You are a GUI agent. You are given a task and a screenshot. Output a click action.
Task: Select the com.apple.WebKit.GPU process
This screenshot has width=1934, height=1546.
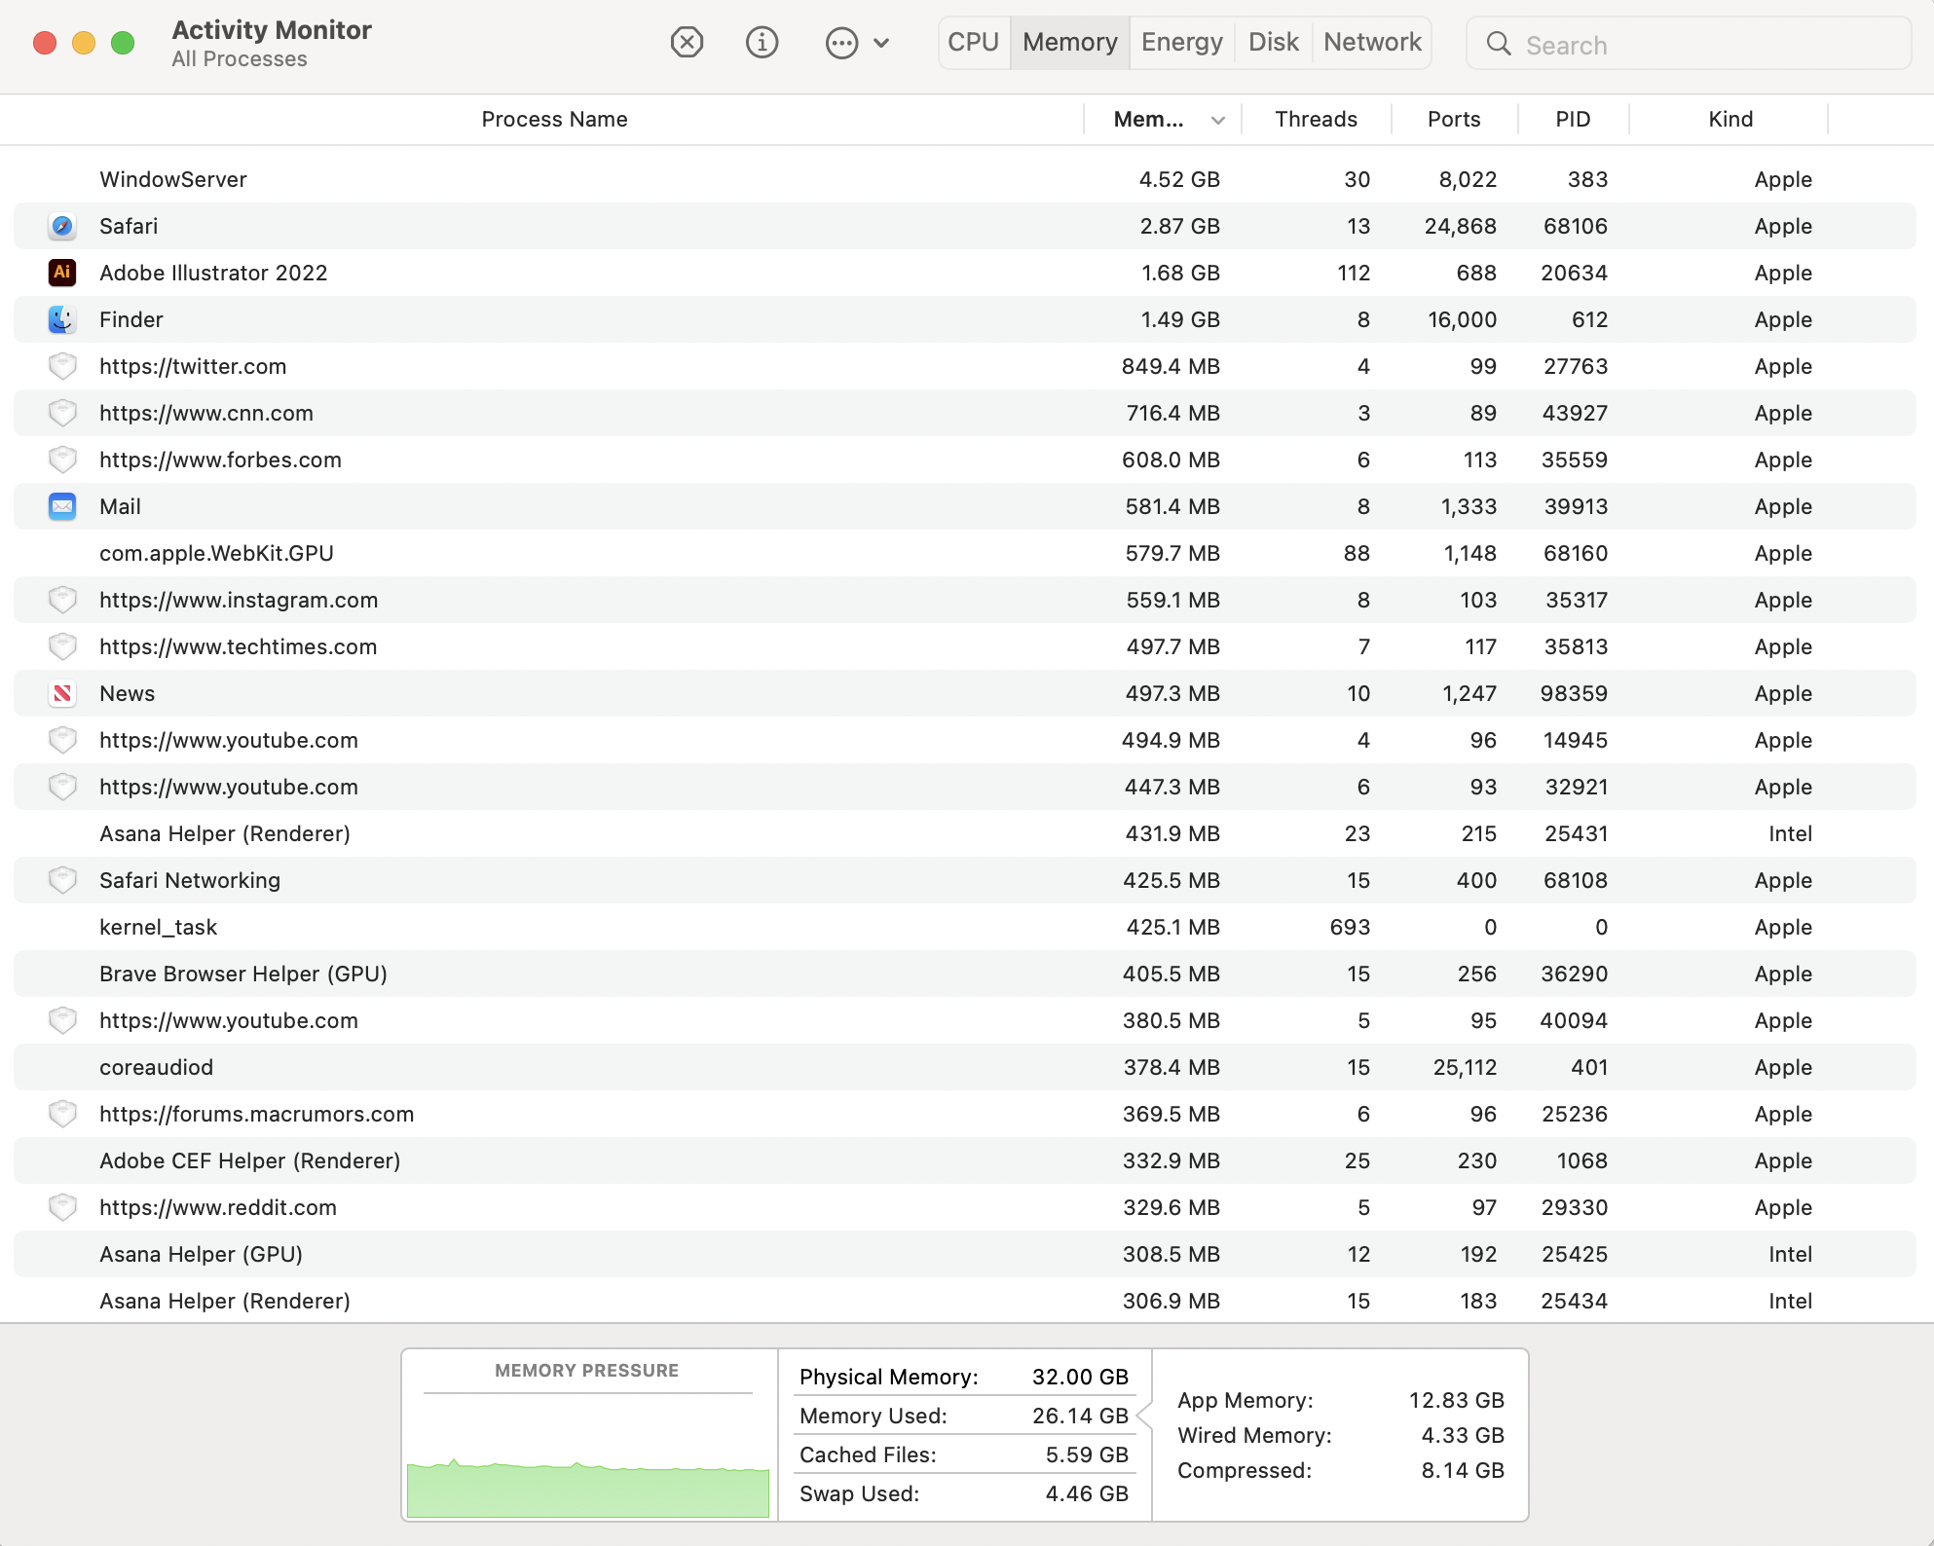click(965, 553)
